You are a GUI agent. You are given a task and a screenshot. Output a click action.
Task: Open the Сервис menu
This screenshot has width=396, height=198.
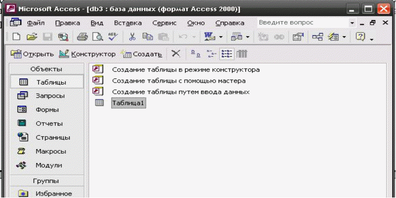point(164,23)
